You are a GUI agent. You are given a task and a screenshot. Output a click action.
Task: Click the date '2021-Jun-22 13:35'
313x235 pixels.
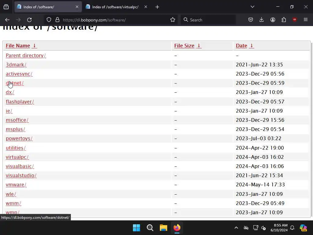tap(259, 65)
